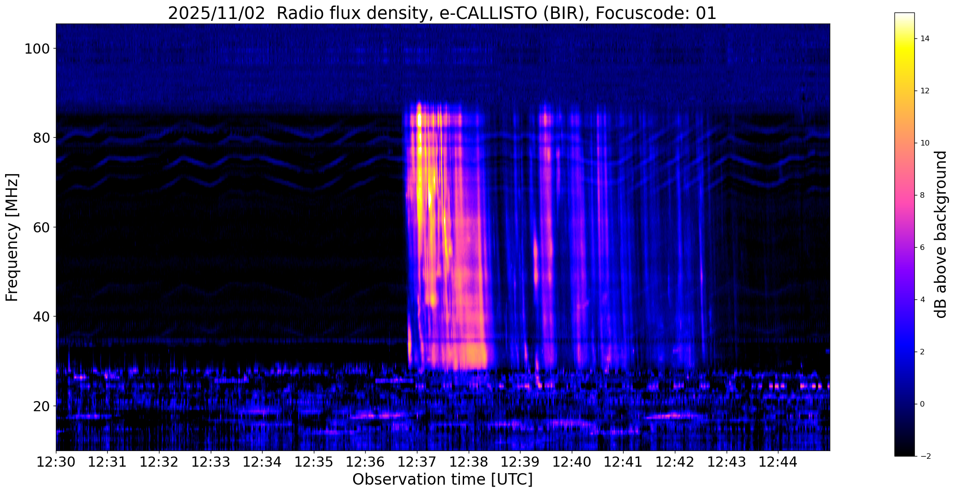Click the 12:37 time tick label
The image size is (955, 493).
[x=417, y=462]
